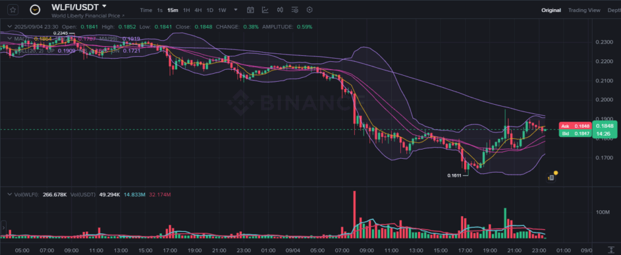The width and height of the screenshot is (621, 255).
Task: Collapse the Vol(WLFI) indicator chevron
Action: 8,194
